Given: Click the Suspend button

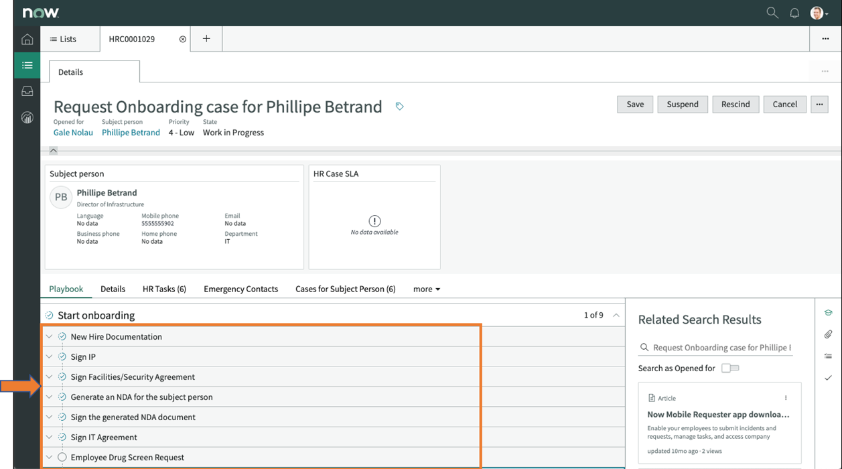Looking at the screenshot, I should pyautogui.click(x=683, y=104).
